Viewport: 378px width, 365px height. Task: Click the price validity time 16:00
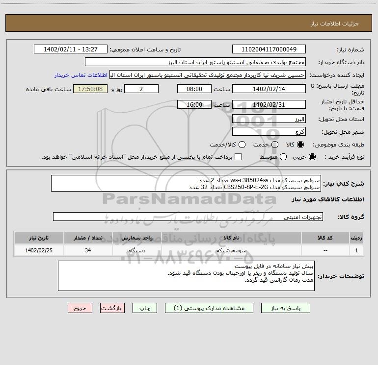pos(194,104)
